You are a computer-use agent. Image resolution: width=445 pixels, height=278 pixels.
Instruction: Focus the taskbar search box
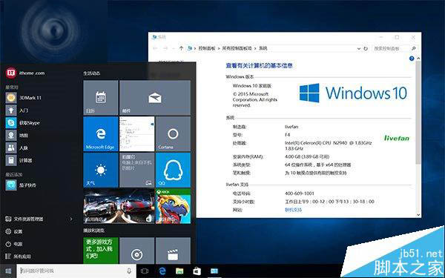coord(76,271)
